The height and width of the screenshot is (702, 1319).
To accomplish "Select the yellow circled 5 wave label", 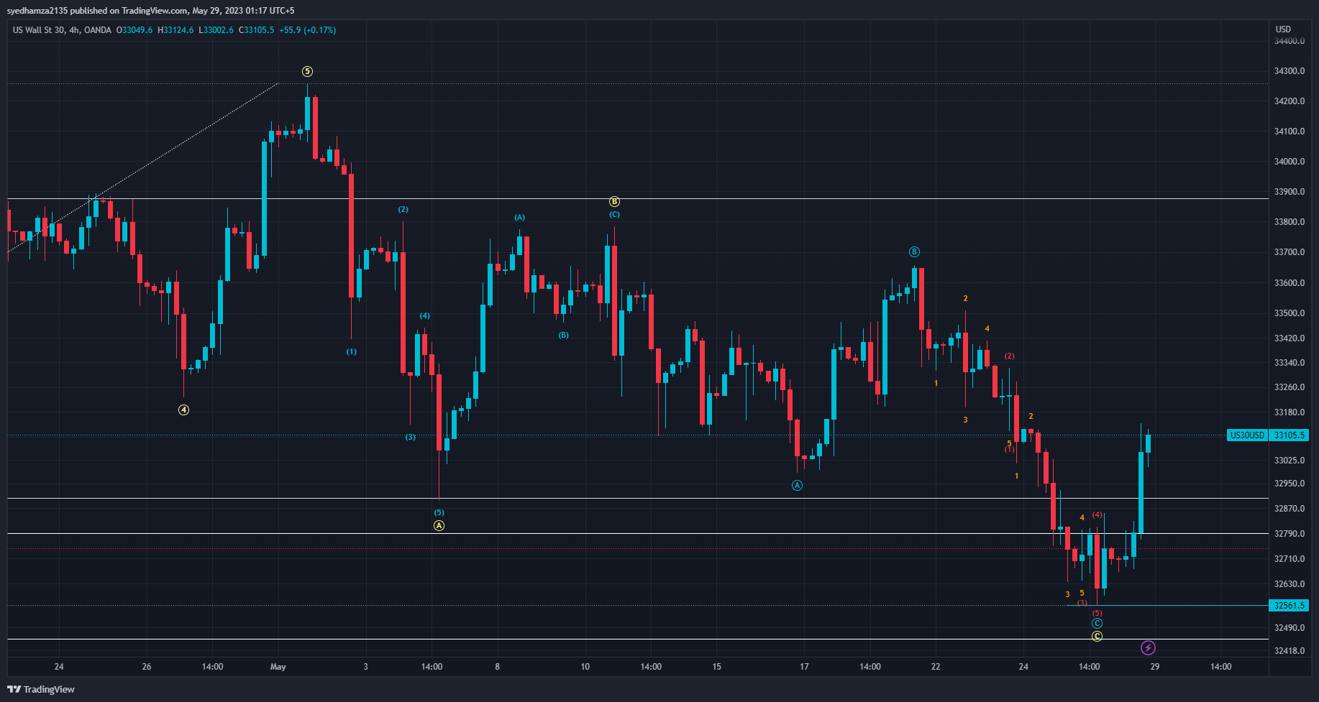I will click(x=307, y=71).
